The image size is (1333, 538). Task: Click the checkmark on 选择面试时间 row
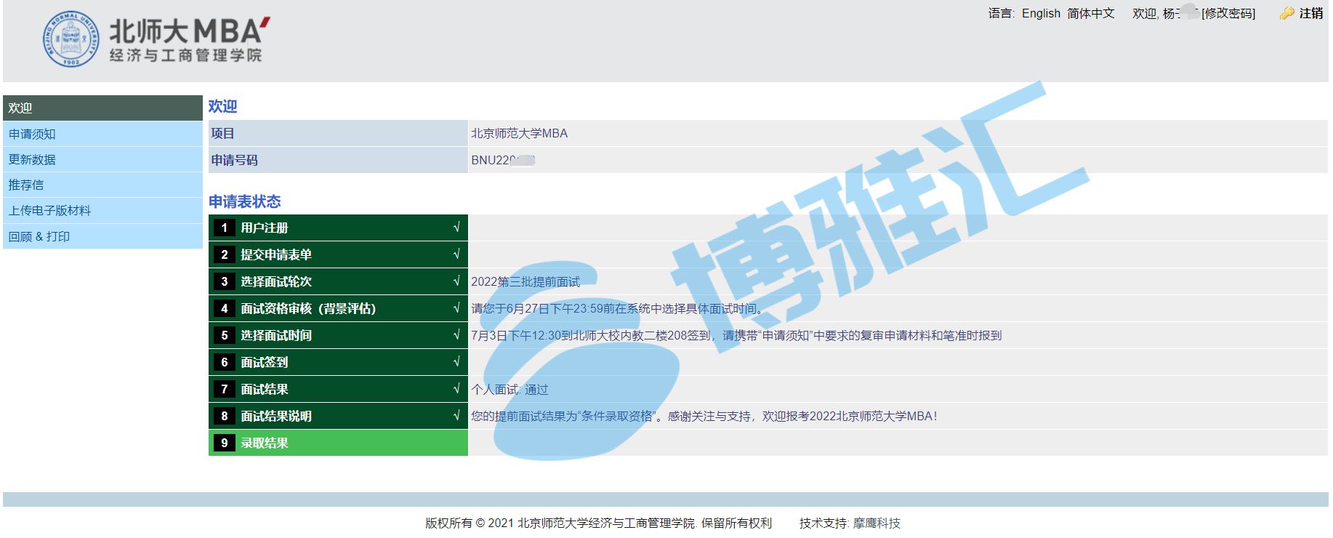point(456,335)
